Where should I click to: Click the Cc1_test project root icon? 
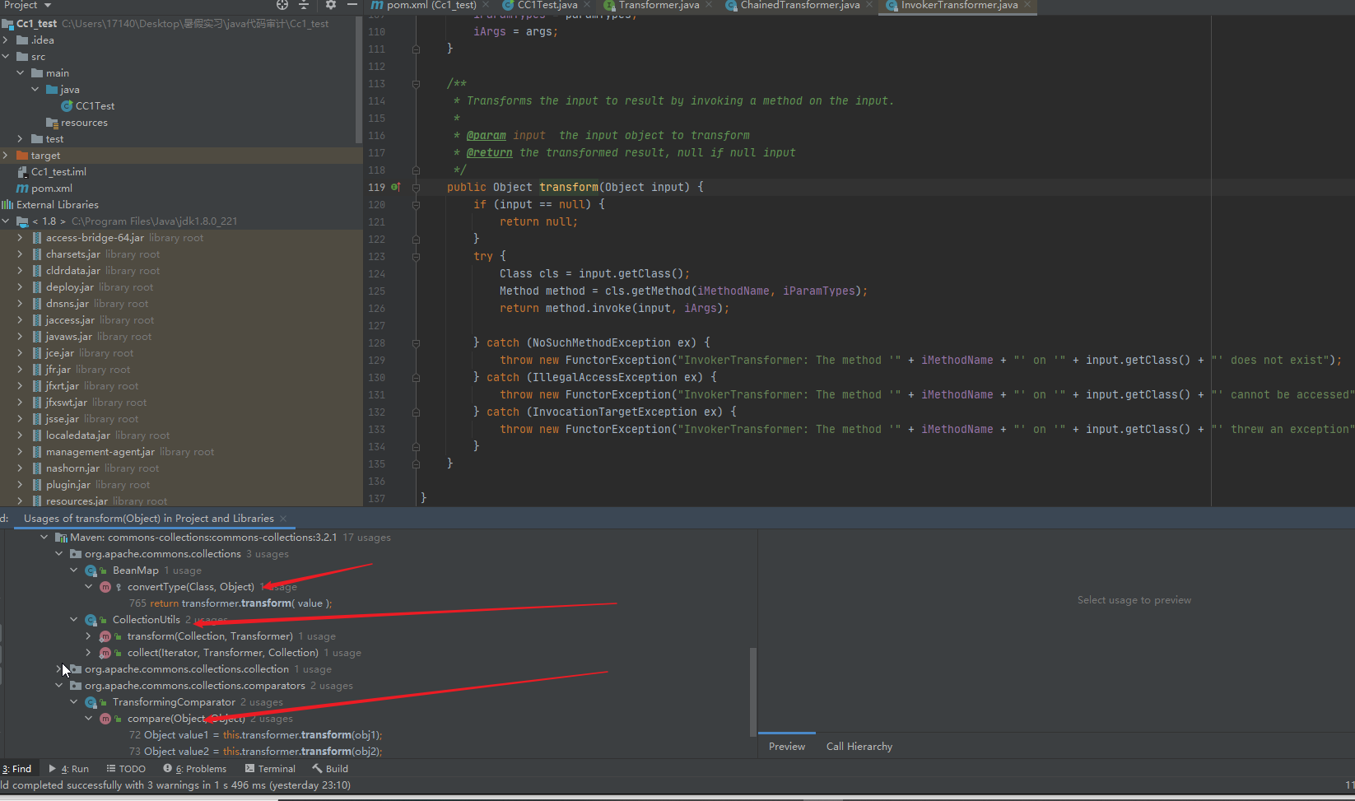8,24
